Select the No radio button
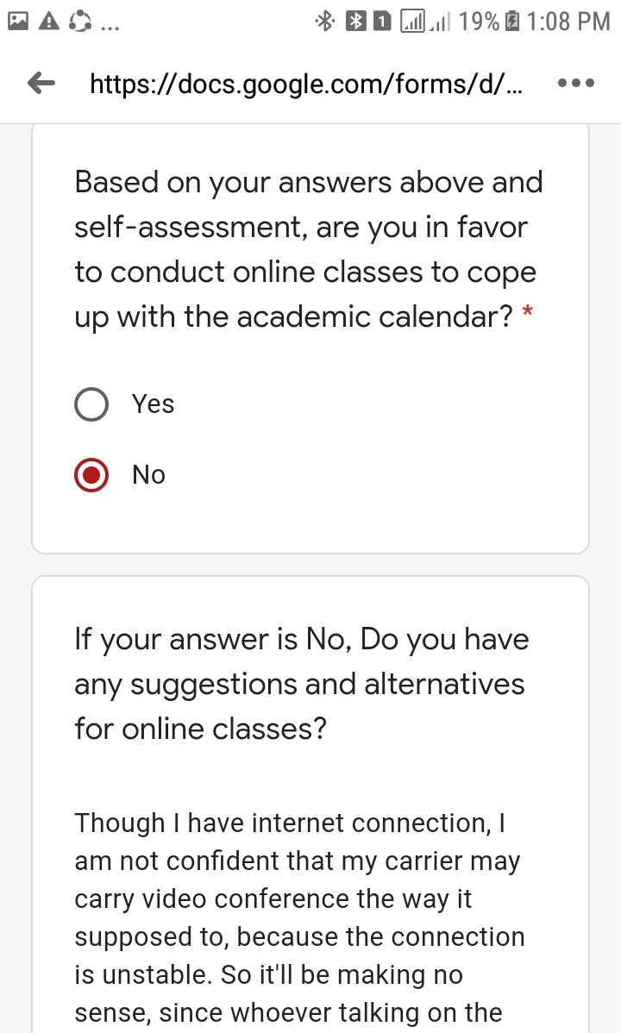Image resolution: width=621 pixels, height=1033 pixels. (91, 475)
